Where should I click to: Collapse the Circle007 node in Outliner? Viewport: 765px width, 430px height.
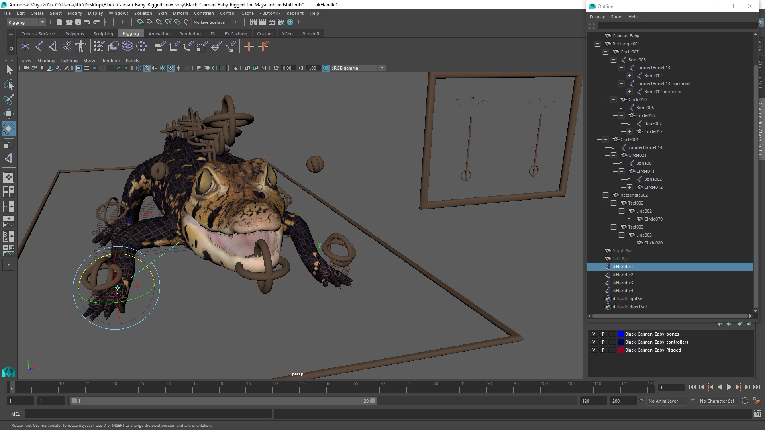click(x=606, y=52)
